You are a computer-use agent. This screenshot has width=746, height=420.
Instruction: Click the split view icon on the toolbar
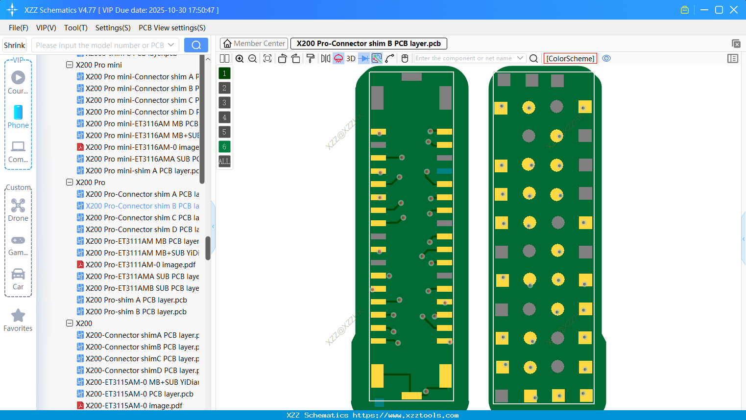tap(224, 58)
